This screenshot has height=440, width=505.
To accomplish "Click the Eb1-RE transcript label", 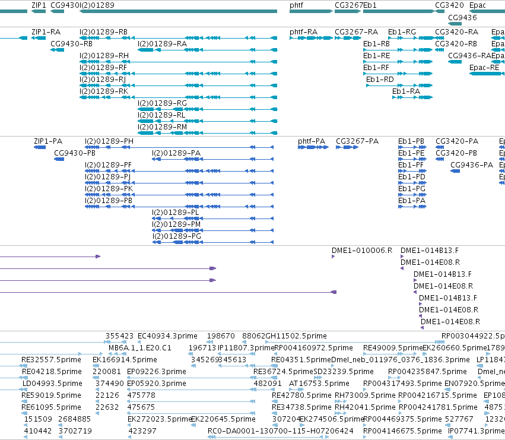I will tap(376, 56).
